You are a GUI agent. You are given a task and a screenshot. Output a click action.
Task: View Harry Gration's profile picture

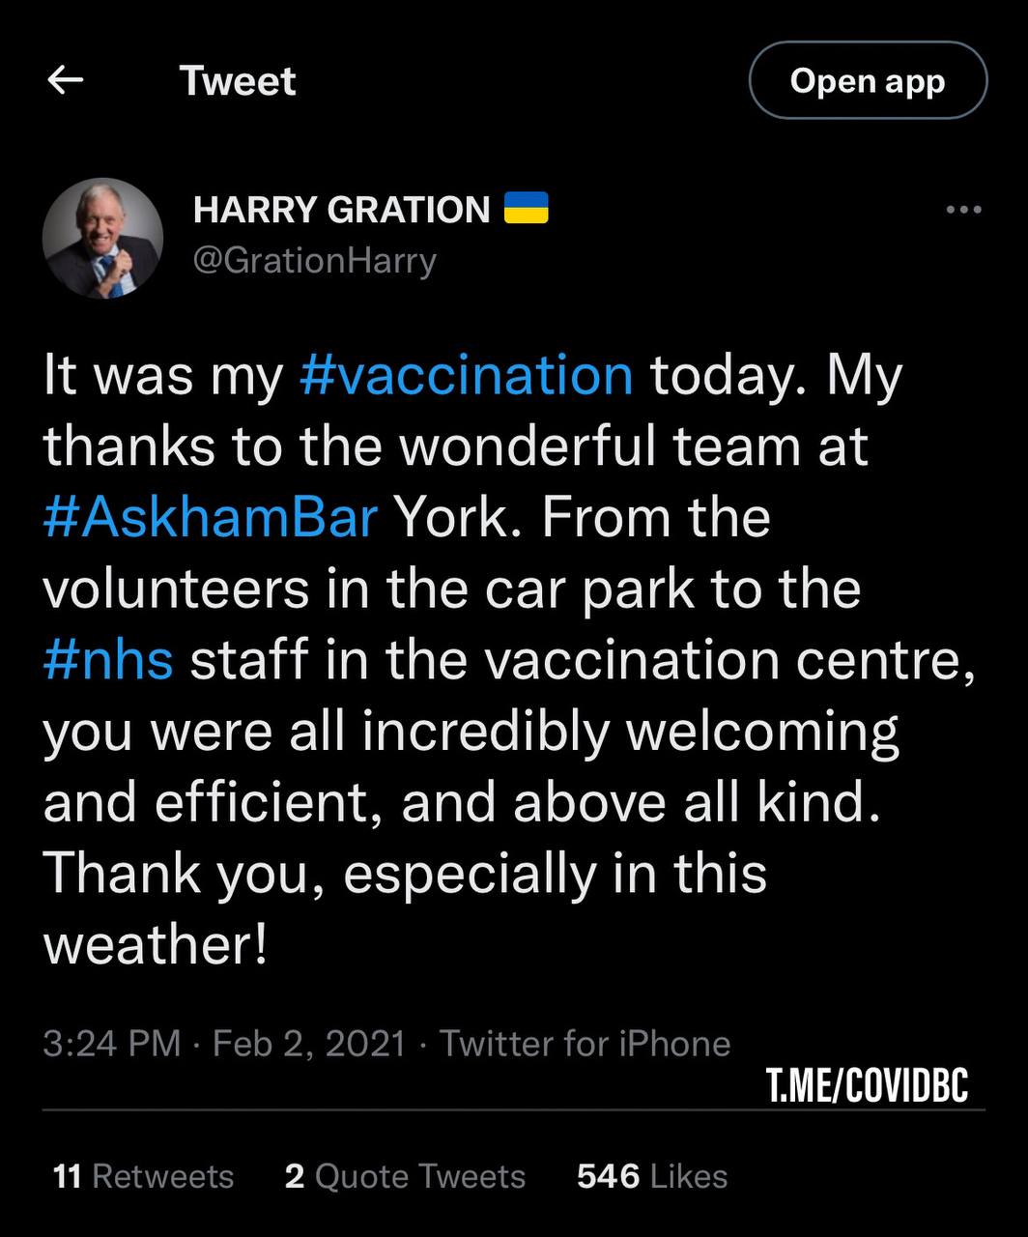(x=103, y=238)
